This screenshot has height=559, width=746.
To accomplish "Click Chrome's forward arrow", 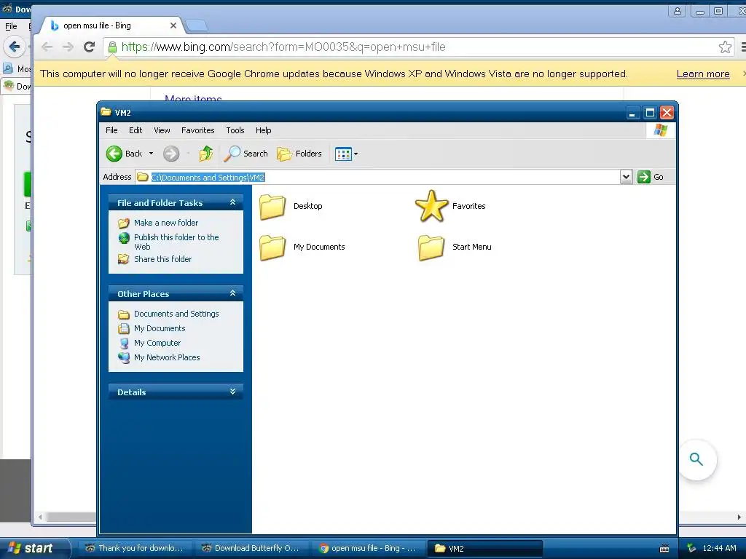I will [68, 47].
